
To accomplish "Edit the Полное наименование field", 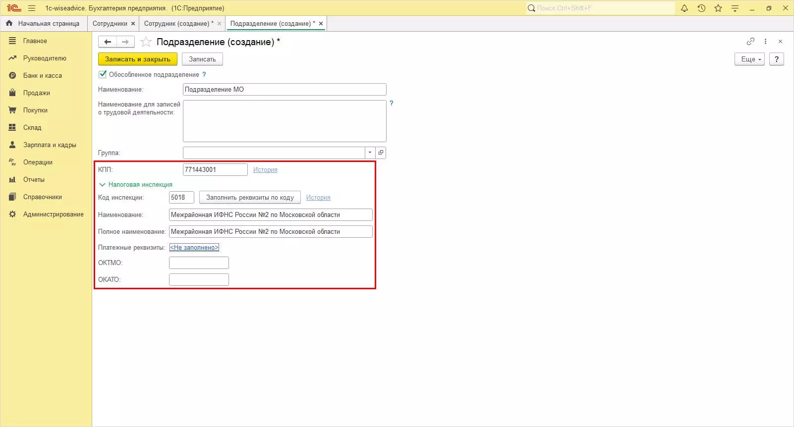I will tap(271, 231).
